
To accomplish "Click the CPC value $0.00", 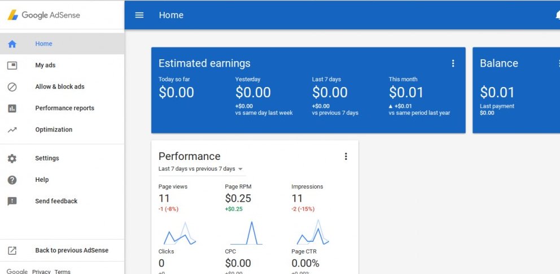I will click(x=238, y=263).
